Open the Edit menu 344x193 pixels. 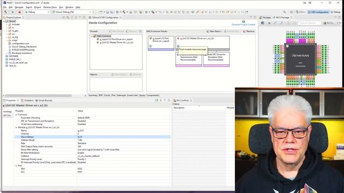coord(11,7)
